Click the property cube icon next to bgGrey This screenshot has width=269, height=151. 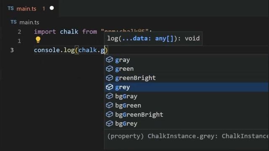click(109, 123)
